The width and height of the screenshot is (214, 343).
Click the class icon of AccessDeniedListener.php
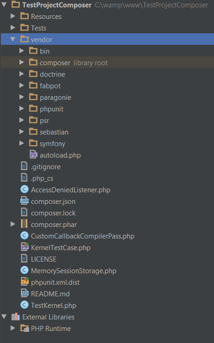pyautogui.click(x=24, y=189)
